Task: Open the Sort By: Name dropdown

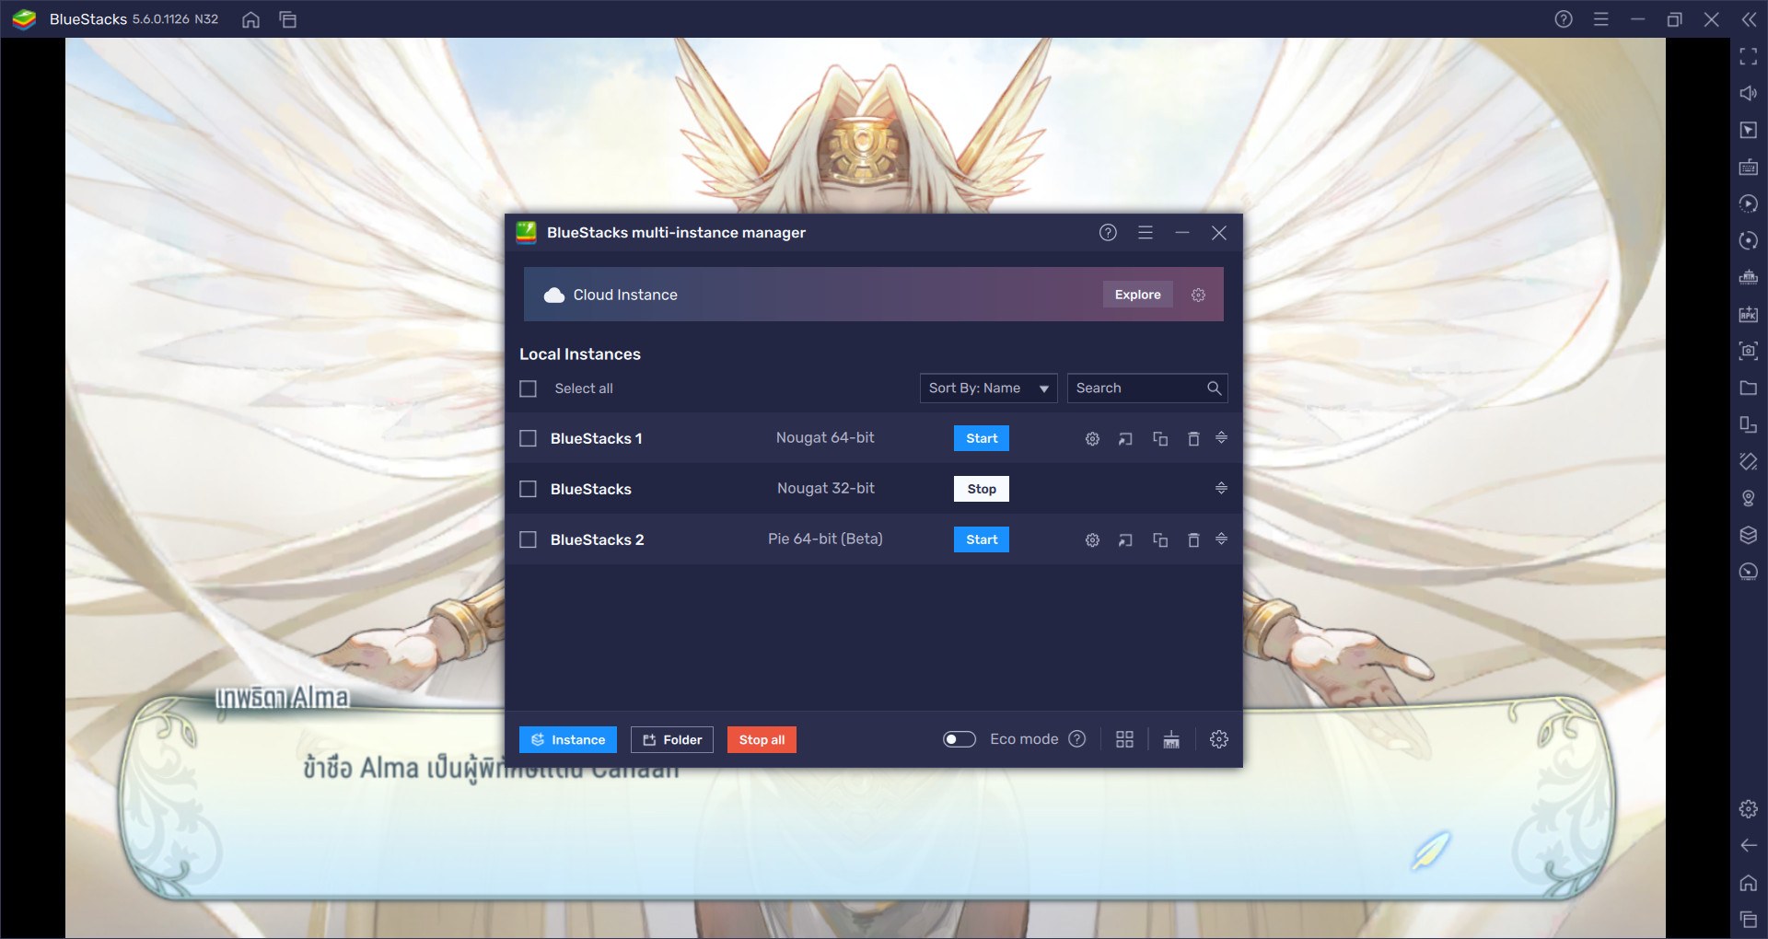Action: point(988,388)
